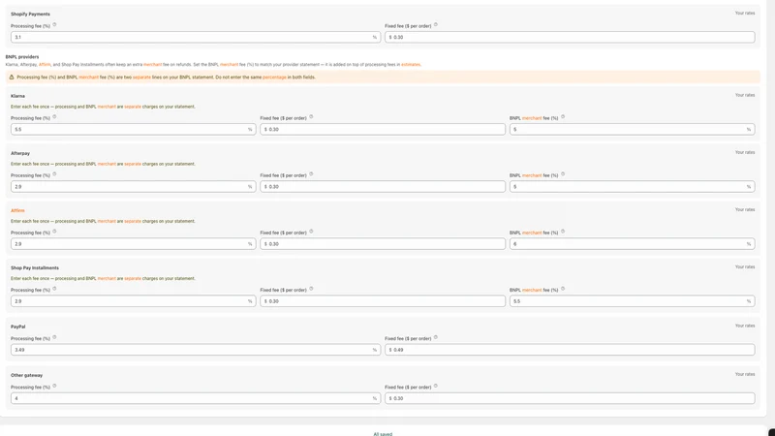Click the PayPal Processing fee field showing 3.49

(196, 350)
